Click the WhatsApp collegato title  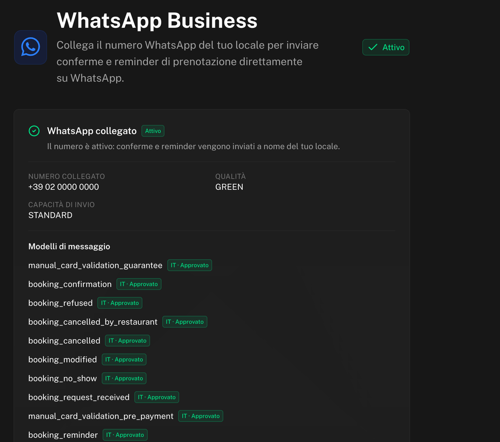tap(92, 131)
